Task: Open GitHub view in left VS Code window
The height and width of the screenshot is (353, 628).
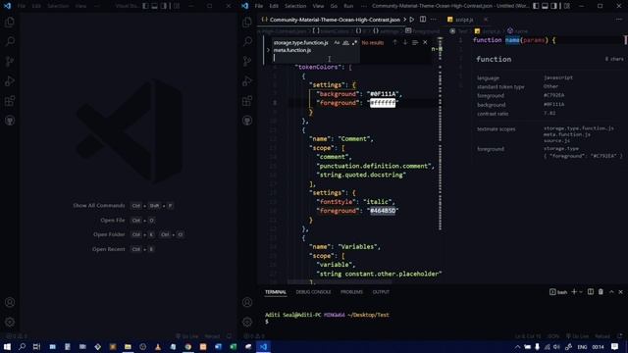Action: pos(10,120)
